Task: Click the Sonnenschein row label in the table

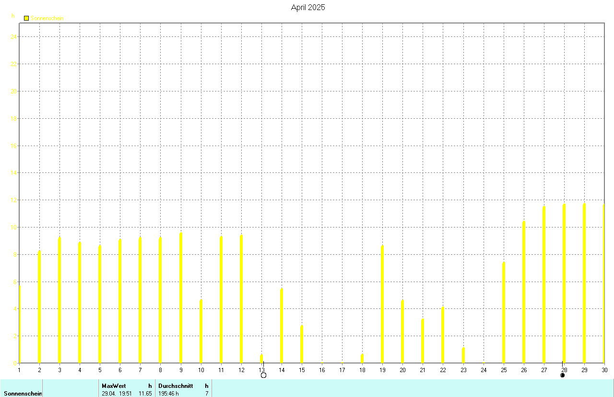Action: pos(23,394)
